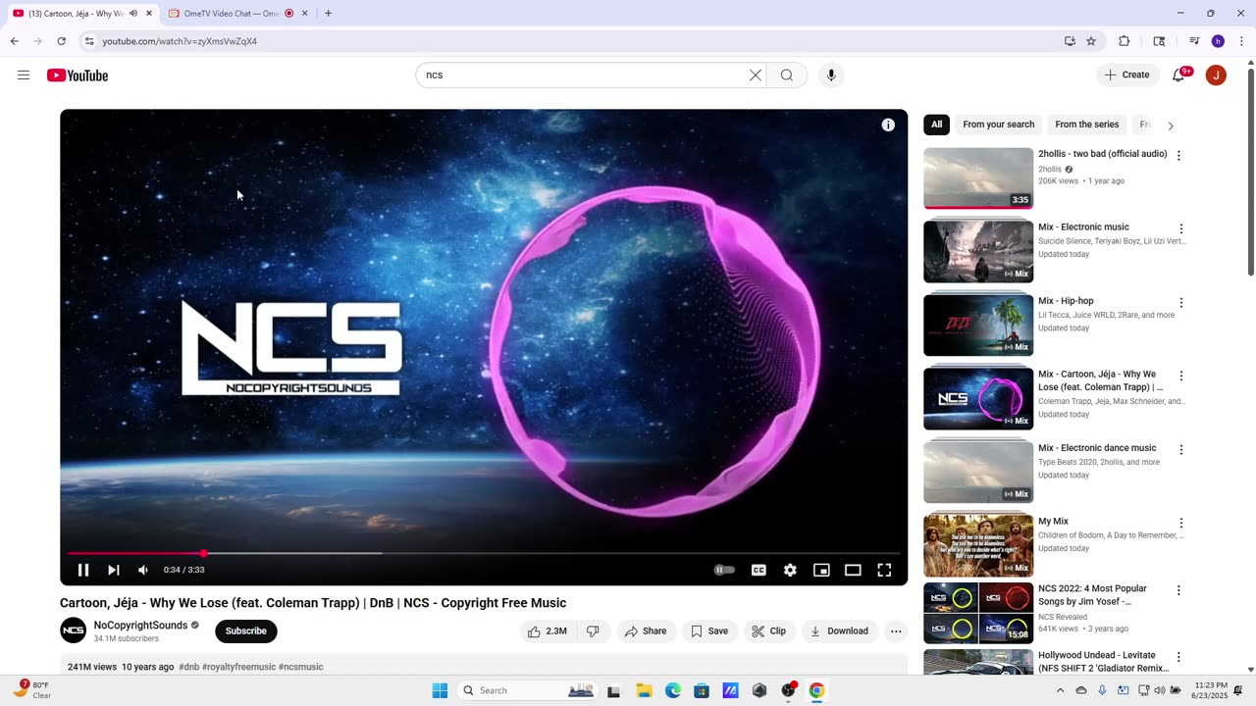
Task: Select From the series chip
Action: click(1086, 125)
